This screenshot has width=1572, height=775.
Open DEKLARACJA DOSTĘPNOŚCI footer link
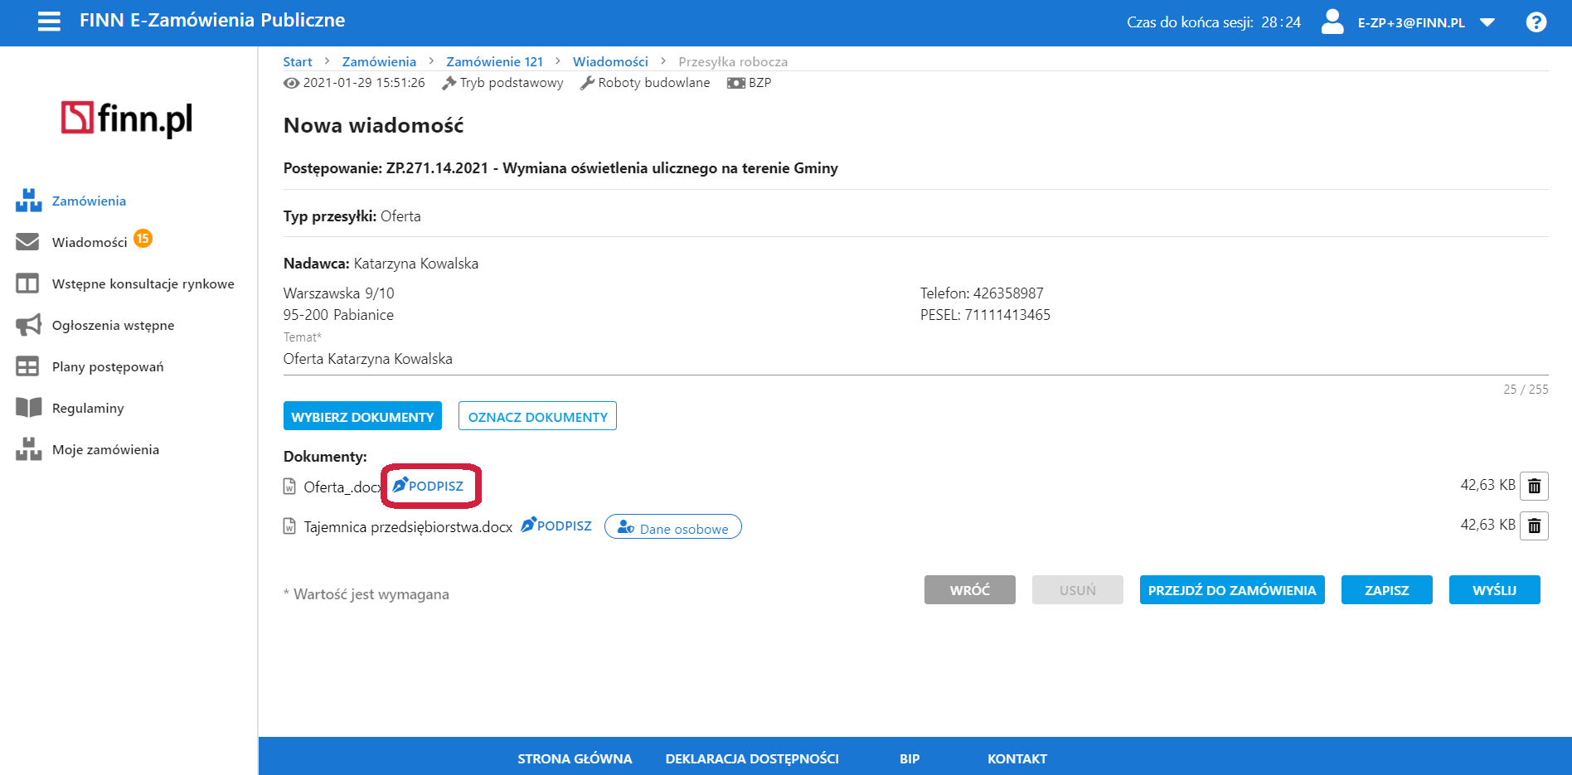click(x=752, y=758)
